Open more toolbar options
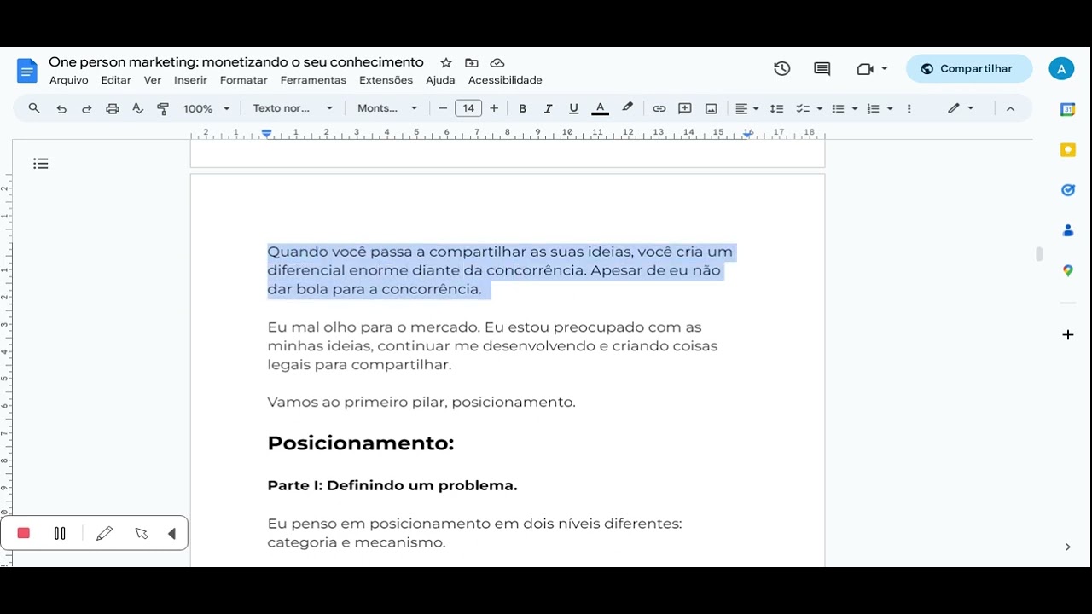1092x614 pixels. (x=909, y=108)
